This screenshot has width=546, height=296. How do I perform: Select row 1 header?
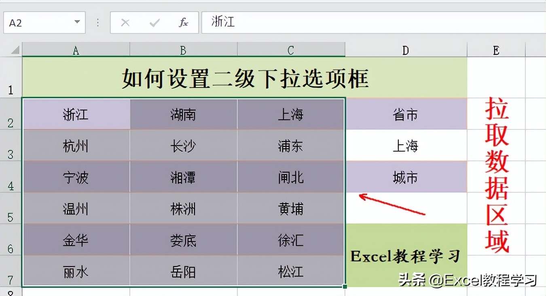pos(11,77)
